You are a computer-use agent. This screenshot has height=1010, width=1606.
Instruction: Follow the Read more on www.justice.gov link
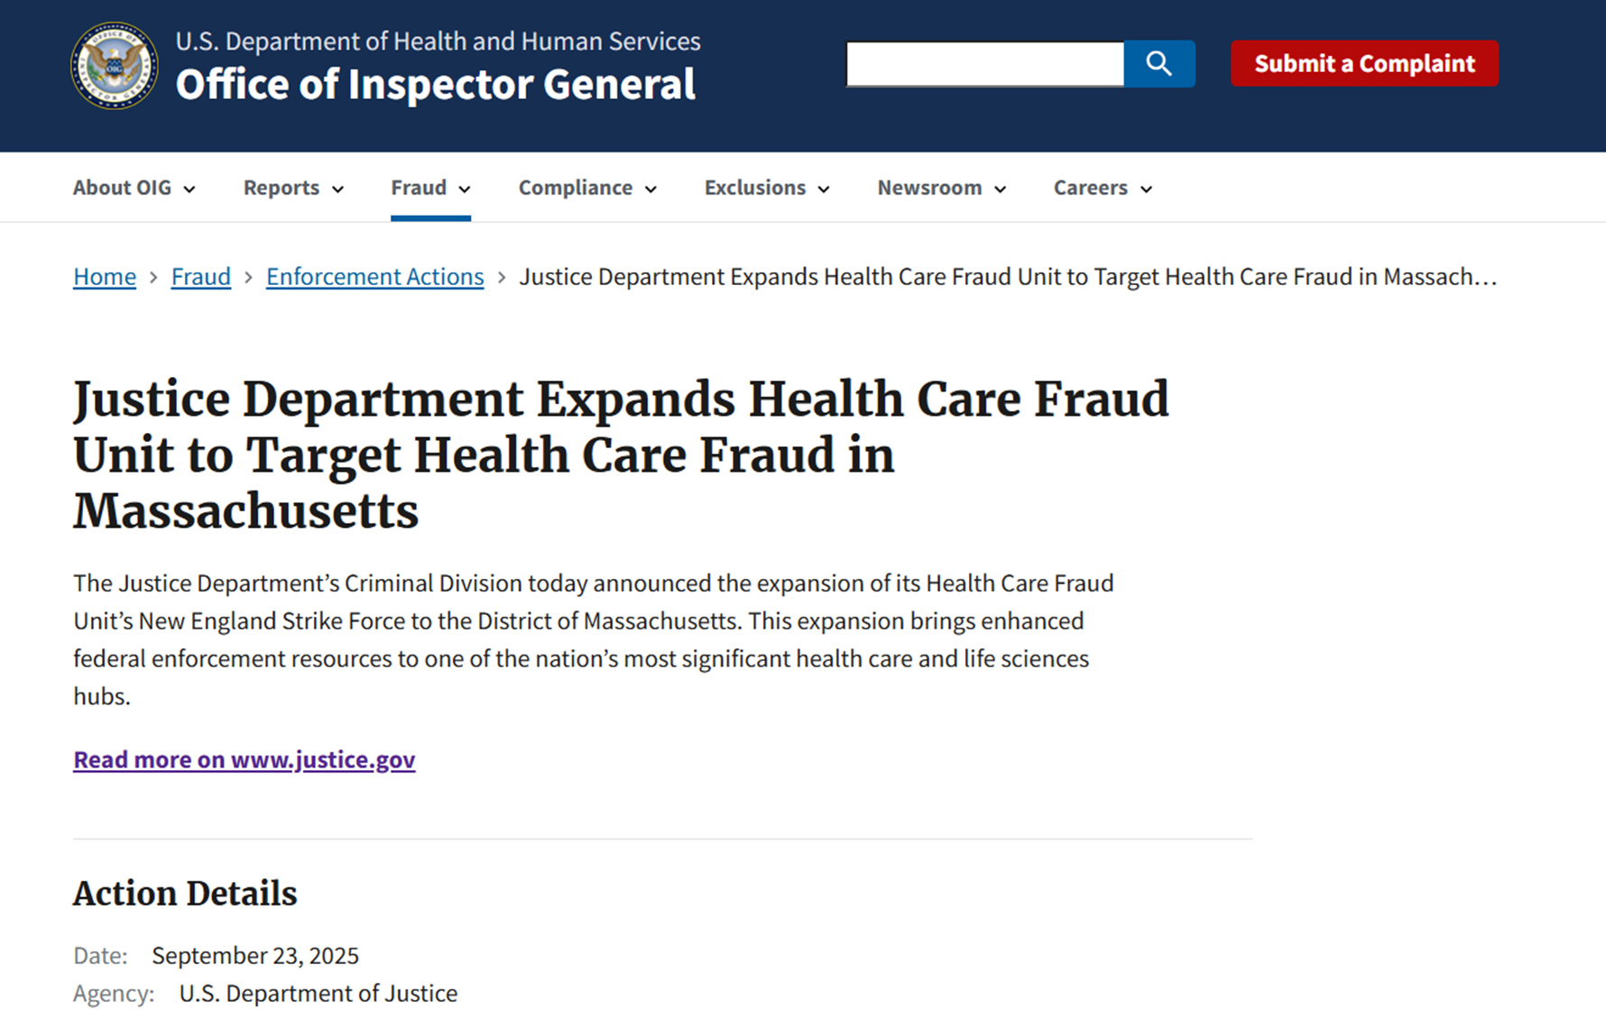[x=245, y=759]
